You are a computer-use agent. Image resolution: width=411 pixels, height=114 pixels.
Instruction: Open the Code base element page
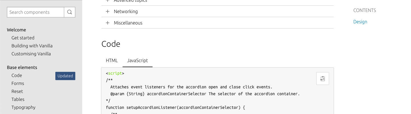[x=17, y=75]
